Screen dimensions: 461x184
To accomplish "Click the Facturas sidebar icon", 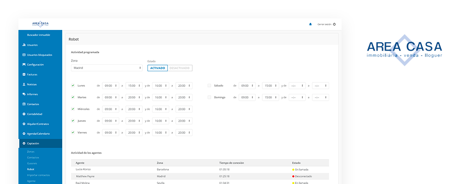I will (x=24, y=75).
